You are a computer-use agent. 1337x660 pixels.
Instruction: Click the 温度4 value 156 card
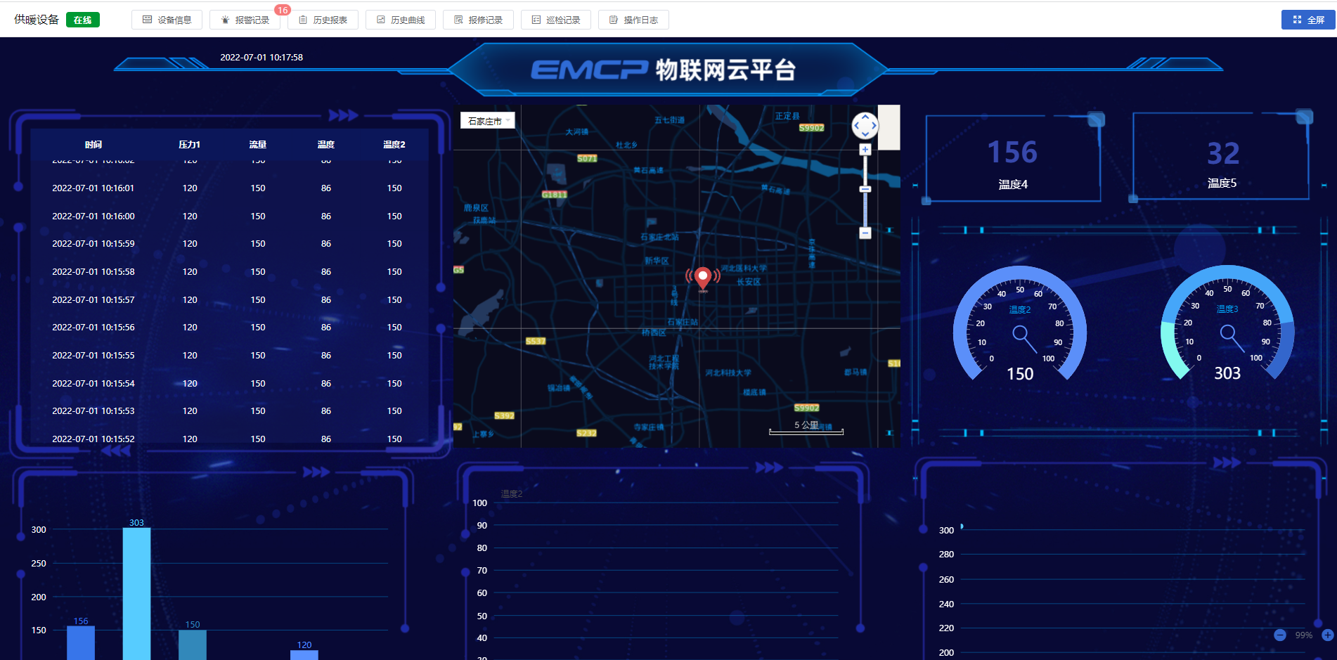click(x=1013, y=159)
